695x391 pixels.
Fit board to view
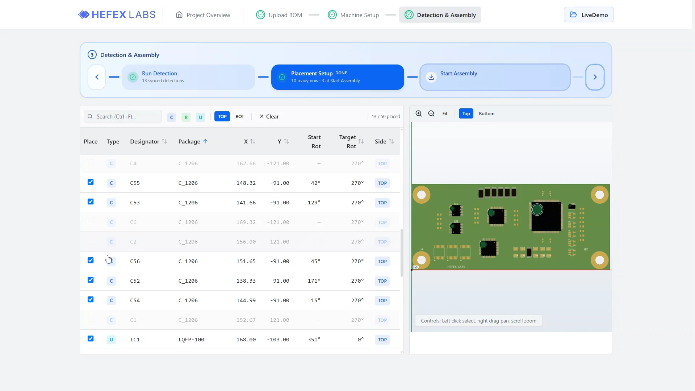click(x=445, y=113)
